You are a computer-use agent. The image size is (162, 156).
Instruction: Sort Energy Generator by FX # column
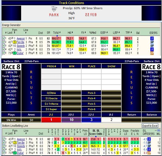(x=83, y=33)
